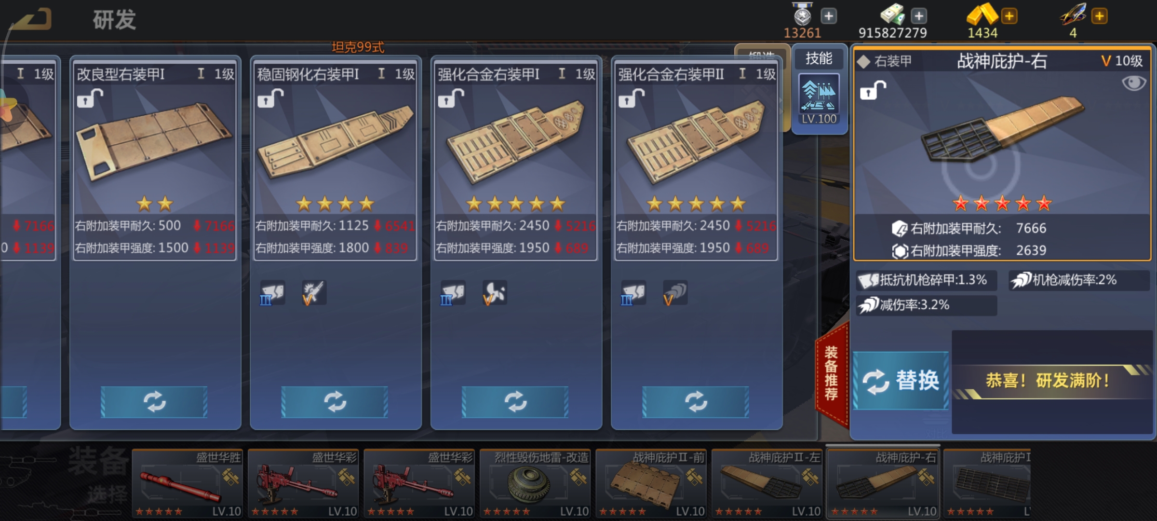The image size is (1157, 521).
Task: Select the 盛世华胜 cannon thumbnail
Action: click(x=188, y=483)
